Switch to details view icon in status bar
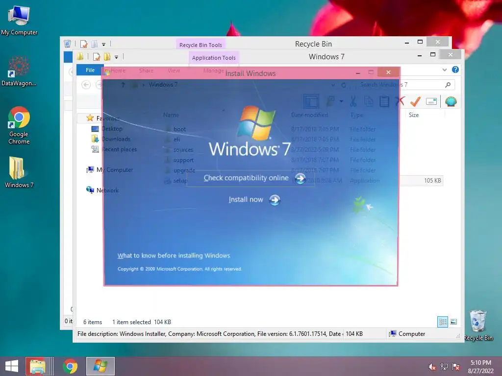502x376 pixels. (443, 322)
